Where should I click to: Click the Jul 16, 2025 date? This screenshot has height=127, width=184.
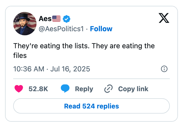pos(70,69)
